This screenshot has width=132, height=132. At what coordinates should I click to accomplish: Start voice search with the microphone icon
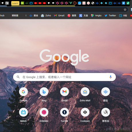coord(110,77)
